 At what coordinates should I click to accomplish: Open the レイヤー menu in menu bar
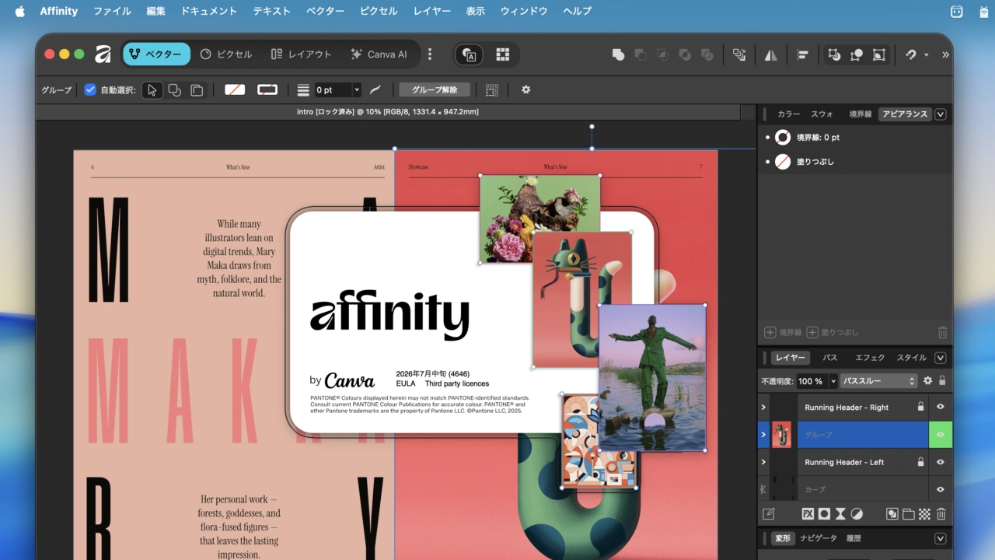point(431,11)
